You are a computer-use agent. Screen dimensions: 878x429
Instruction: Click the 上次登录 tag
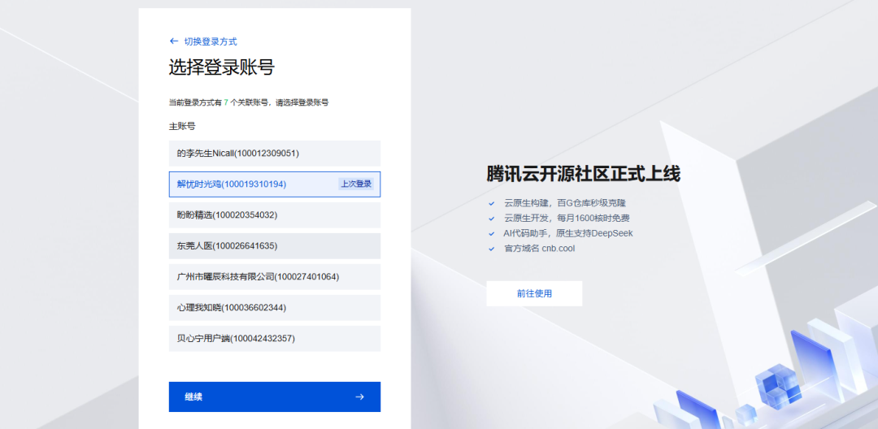[356, 184]
